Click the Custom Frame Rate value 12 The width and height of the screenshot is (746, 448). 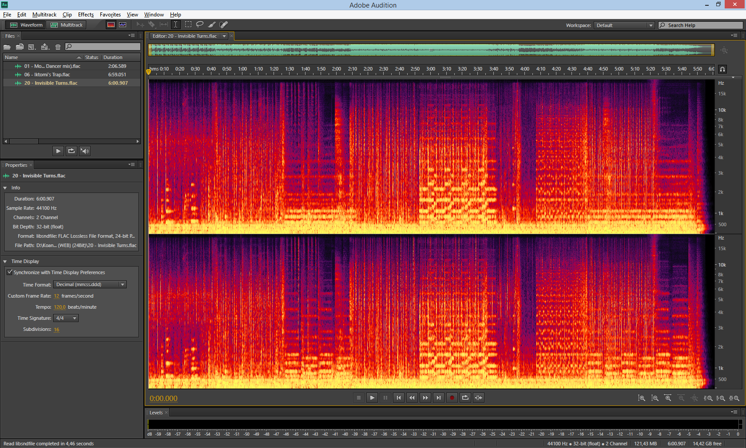(56, 296)
